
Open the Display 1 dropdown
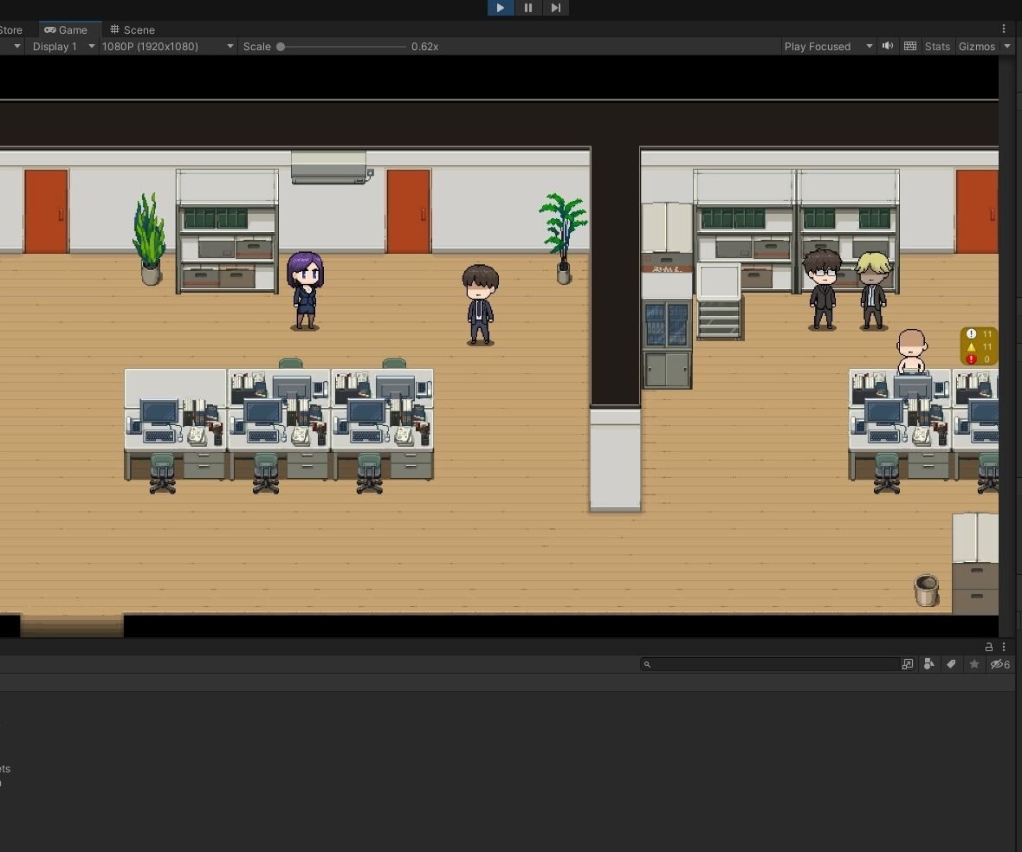(x=62, y=47)
